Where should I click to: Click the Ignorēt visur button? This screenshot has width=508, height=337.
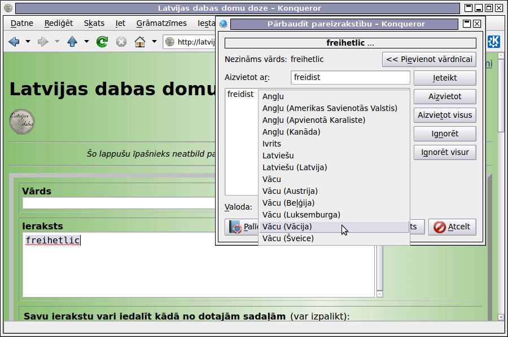445,152
